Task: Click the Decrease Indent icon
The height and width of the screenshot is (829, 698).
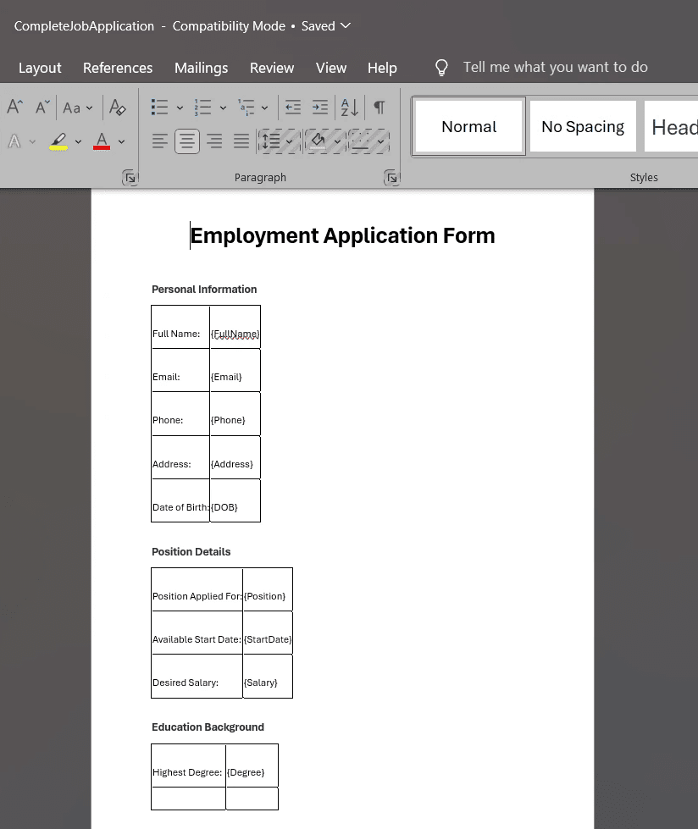Action: click(293, 108)
